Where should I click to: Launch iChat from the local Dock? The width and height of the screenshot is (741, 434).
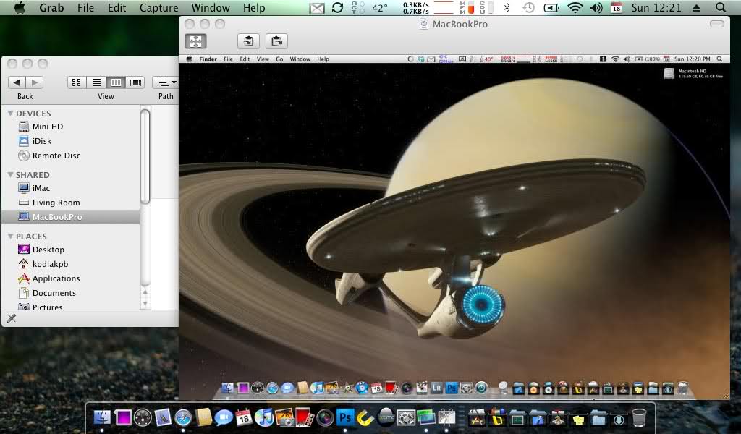(x=224, y=417)
